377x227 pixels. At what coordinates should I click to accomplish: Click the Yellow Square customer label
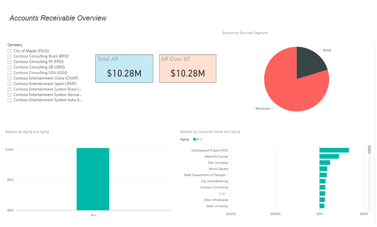coord(218,169)
